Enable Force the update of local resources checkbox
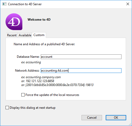 (x=23, y=95)
